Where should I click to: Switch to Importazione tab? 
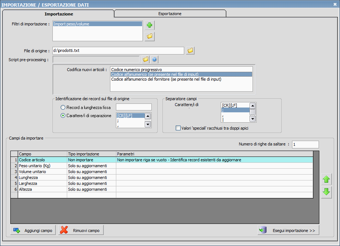pyautogui.click(x=59, y=14)
